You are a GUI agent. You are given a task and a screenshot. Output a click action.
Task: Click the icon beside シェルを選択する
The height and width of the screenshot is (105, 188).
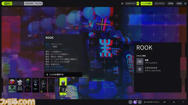pyautogui.click(x=47, y=75)
